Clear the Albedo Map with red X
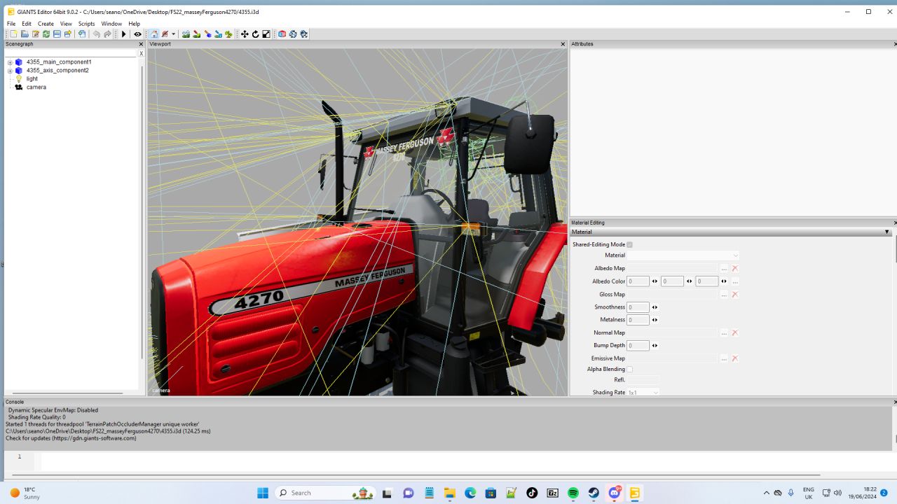Image resolution: width=897 pixels, height=504 pixels. (735, 268)
